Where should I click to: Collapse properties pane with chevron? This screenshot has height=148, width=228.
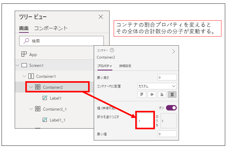[173, 52]
